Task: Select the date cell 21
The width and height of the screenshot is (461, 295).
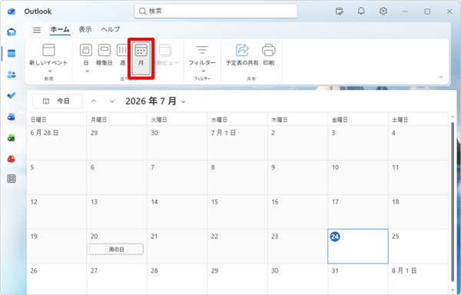Action: pos(177,247)
